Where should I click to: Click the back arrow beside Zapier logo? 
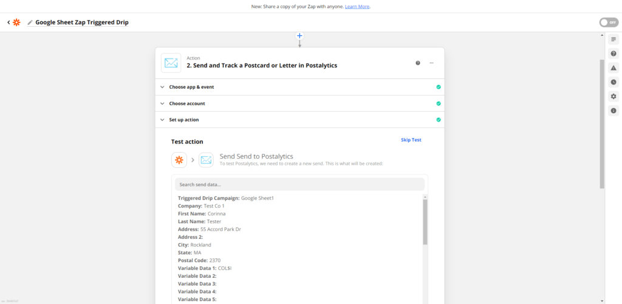9,22
